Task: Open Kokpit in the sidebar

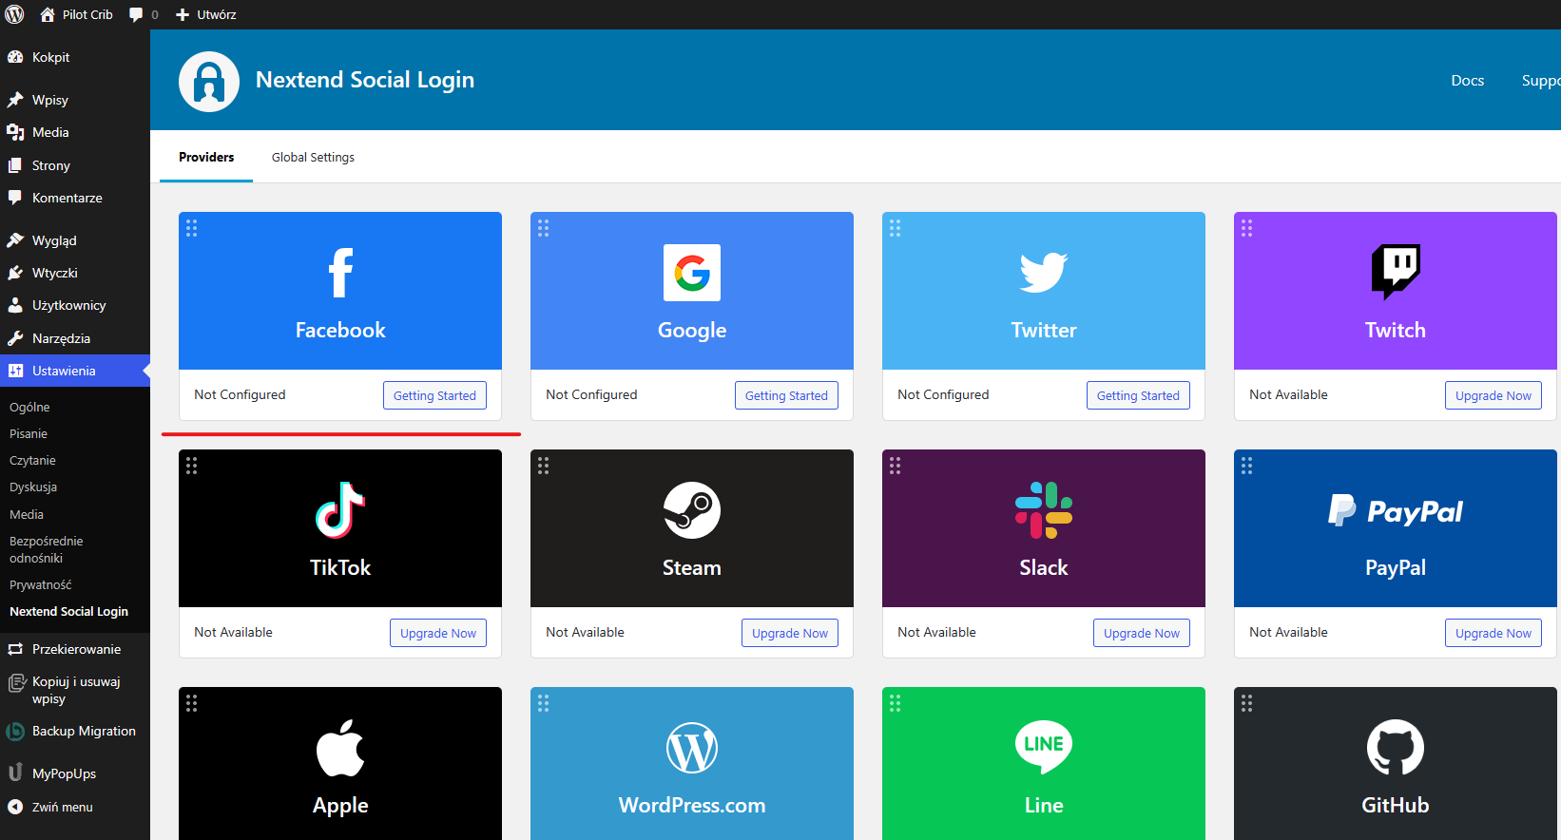Action: (75, 57)
